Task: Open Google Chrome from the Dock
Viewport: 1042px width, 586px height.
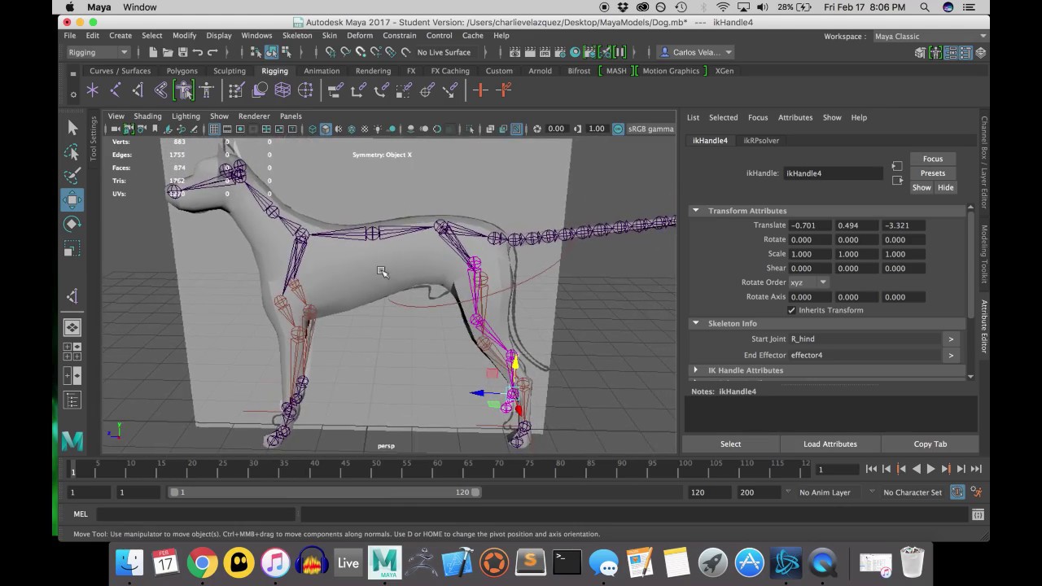Action: (202, 562)
